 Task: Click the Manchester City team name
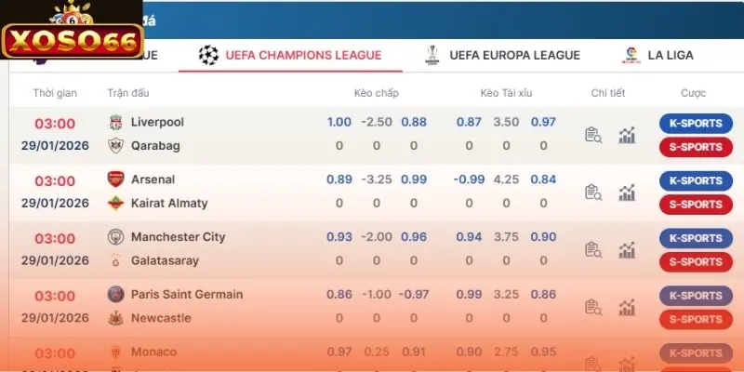pyautogui.click(x=178, y=237)
